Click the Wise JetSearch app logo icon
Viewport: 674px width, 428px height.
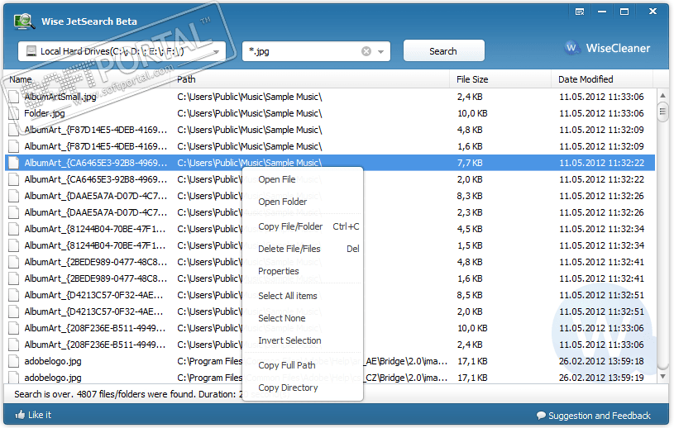[24, 21]
